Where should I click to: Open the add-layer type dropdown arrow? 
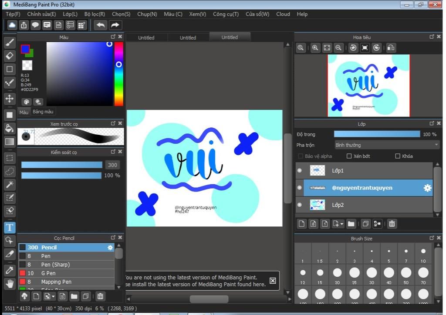(342, 224)
